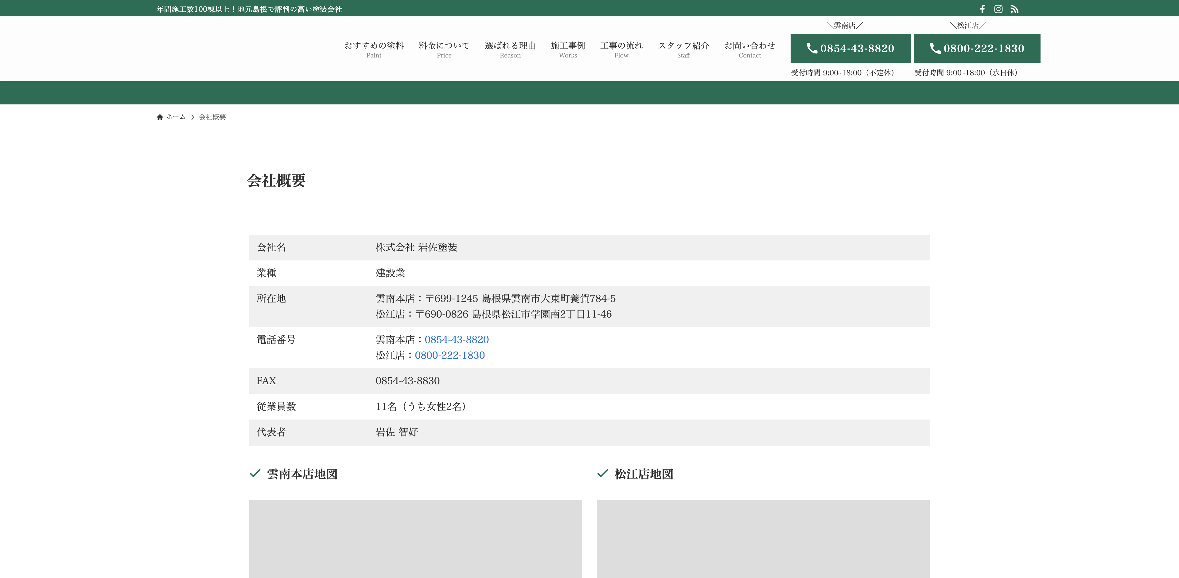Click the 雲南本店地図 heading
Viewport: 1179px width, 578px height.
click(302, 474)
